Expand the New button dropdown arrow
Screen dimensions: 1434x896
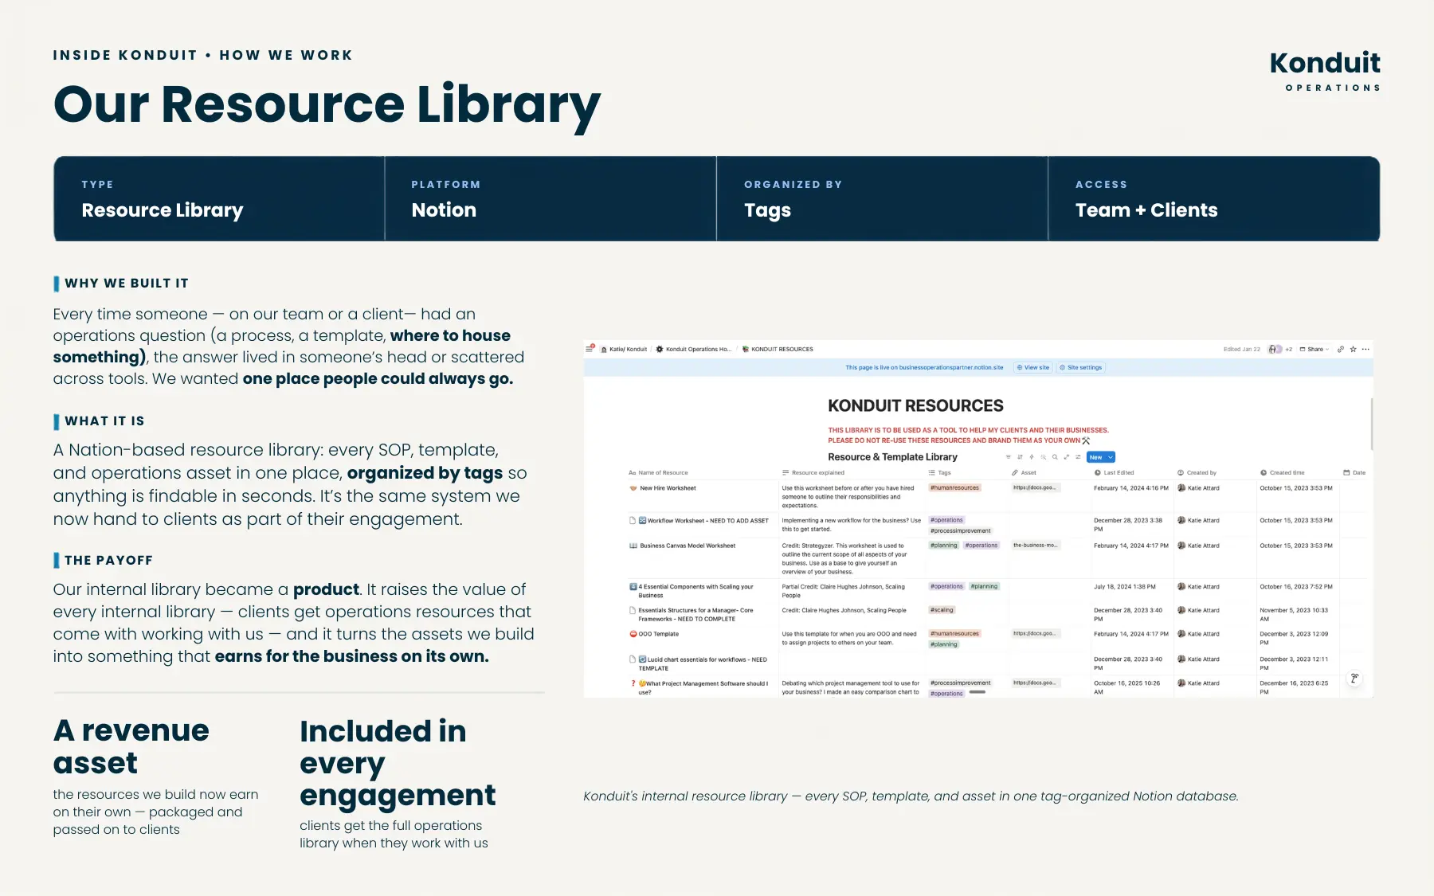1111,457
